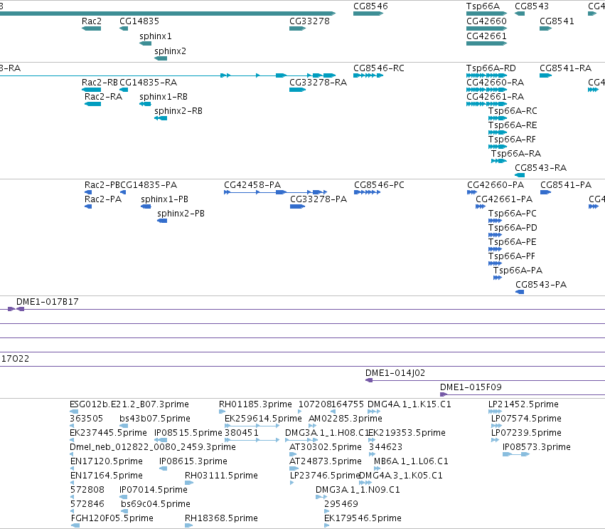
Task: Click transcript Tsp66A-RC
Action: coord(498,118)
